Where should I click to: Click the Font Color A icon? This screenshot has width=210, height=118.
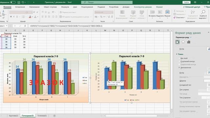point(35,17)
